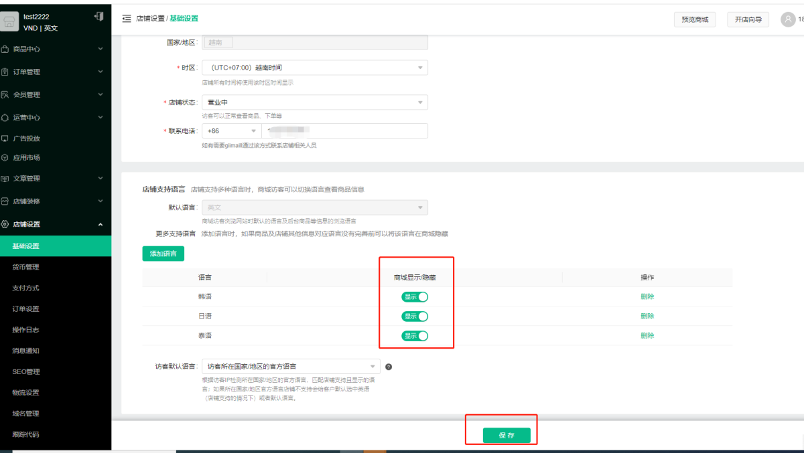
Task: Open the 访客默认语言 dropdown
Action: coord(291,367)
